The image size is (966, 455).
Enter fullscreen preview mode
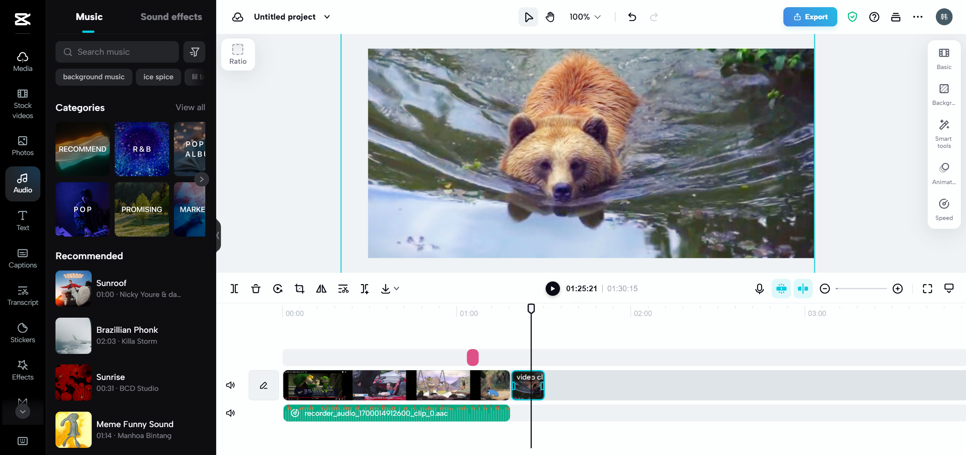pos(928,289)
